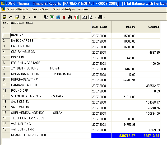The height and width of the screenshot is (145, 167).
Task: Click the CREDIT column header
Action: coord(148,27)
